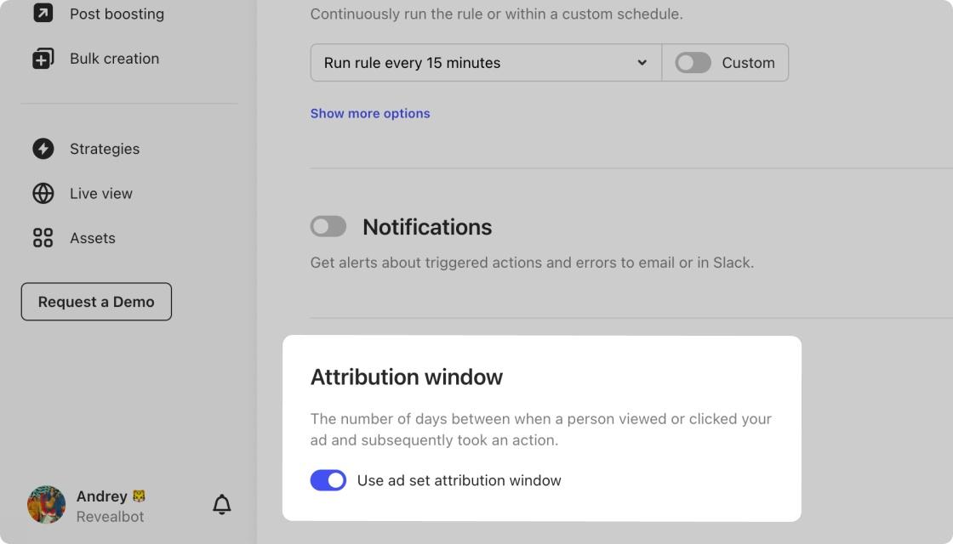Open the Run rule every 15 minutes dropdown
This screenshot has height=544, width=953.
(486, 63)
